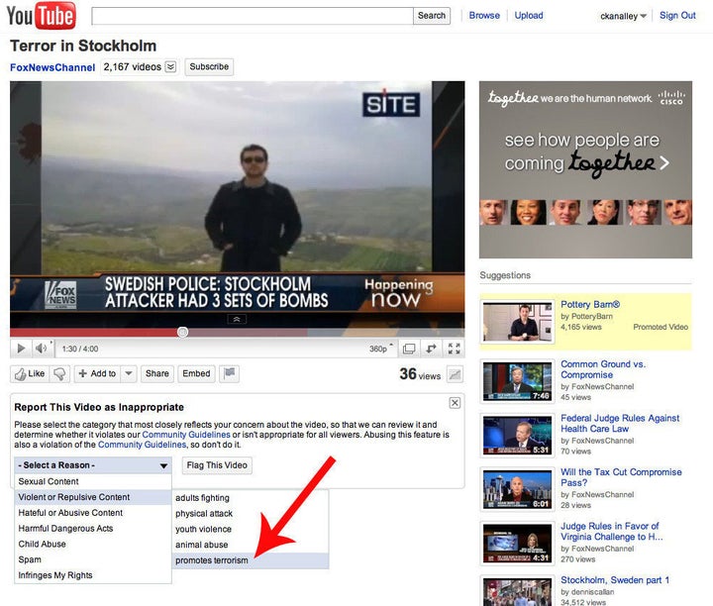Click the Add to button
The height and width of the screenshot is (606, 713).
[x=97, y=373]
